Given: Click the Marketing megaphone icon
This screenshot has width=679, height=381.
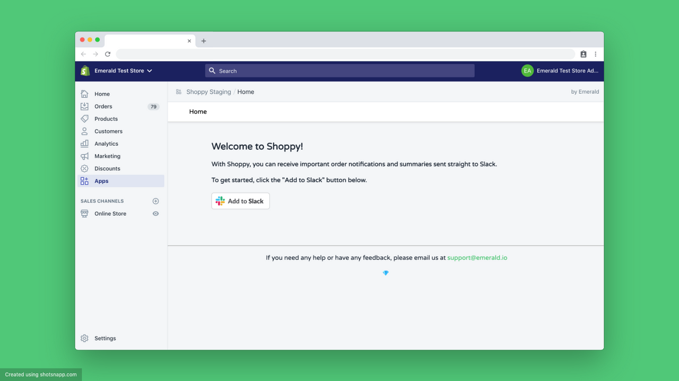Looking at the screenshot, I should click(x=84, y=156).
